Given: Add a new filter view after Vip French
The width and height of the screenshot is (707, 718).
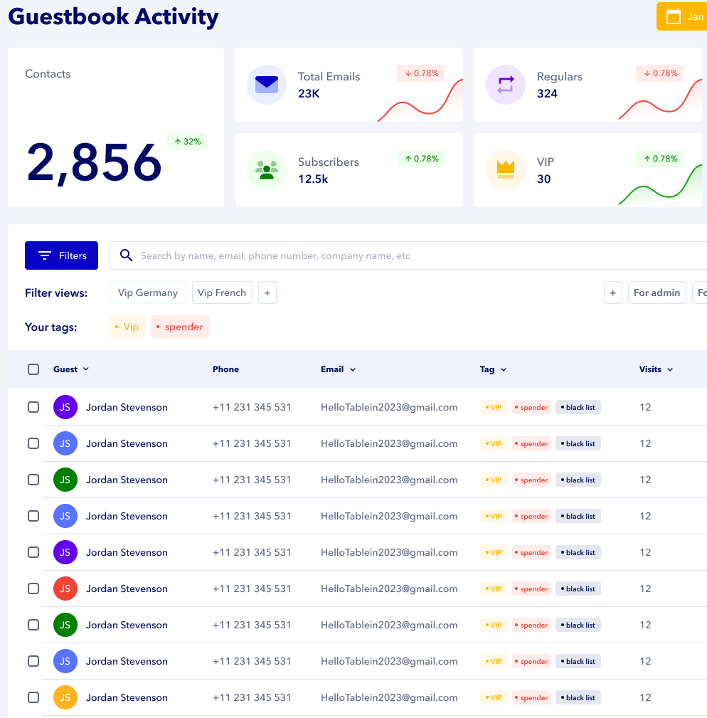Looking at the screenshot, I should click(x=267, y=292).
